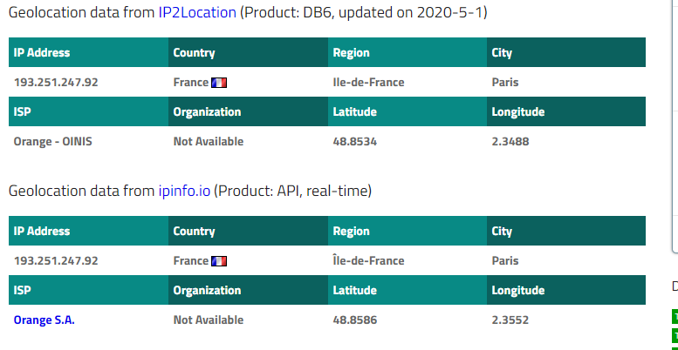Open the Orange S.A. ISP link
The height and width of the screenshot is (350, 678).
point(45,320)
